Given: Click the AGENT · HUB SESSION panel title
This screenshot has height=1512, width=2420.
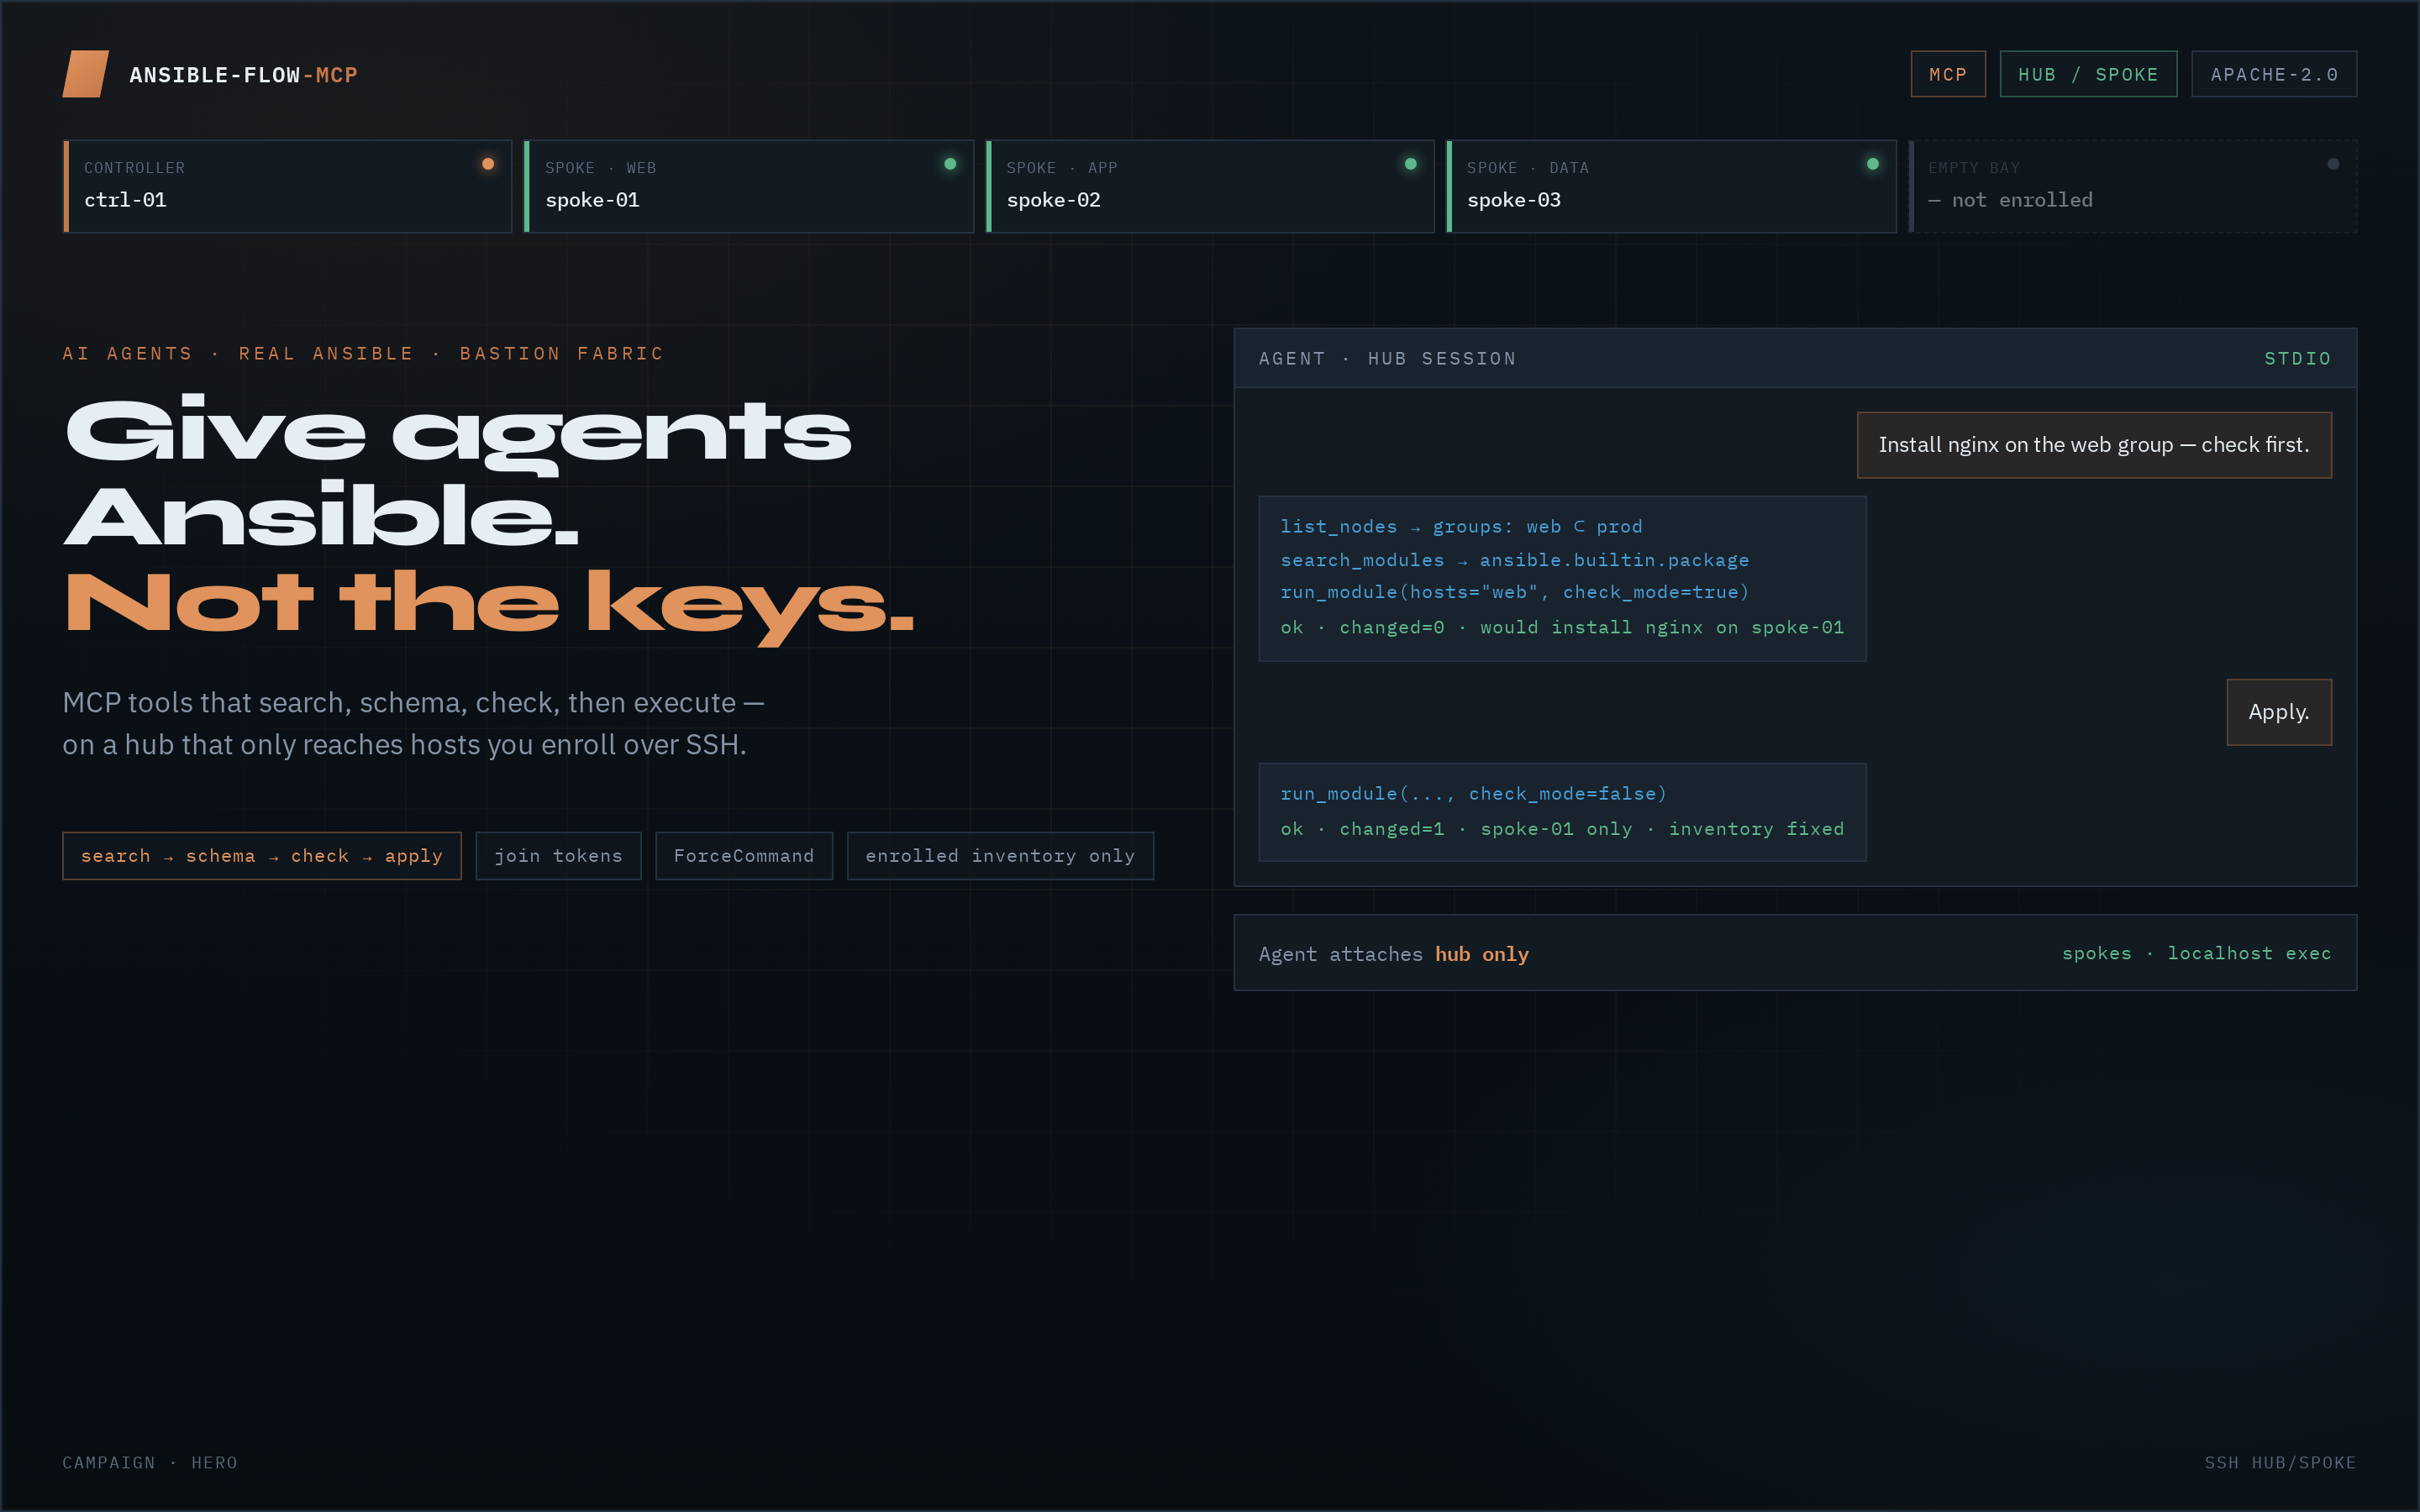Looking at the screenshot, I should coord(1387,359).
